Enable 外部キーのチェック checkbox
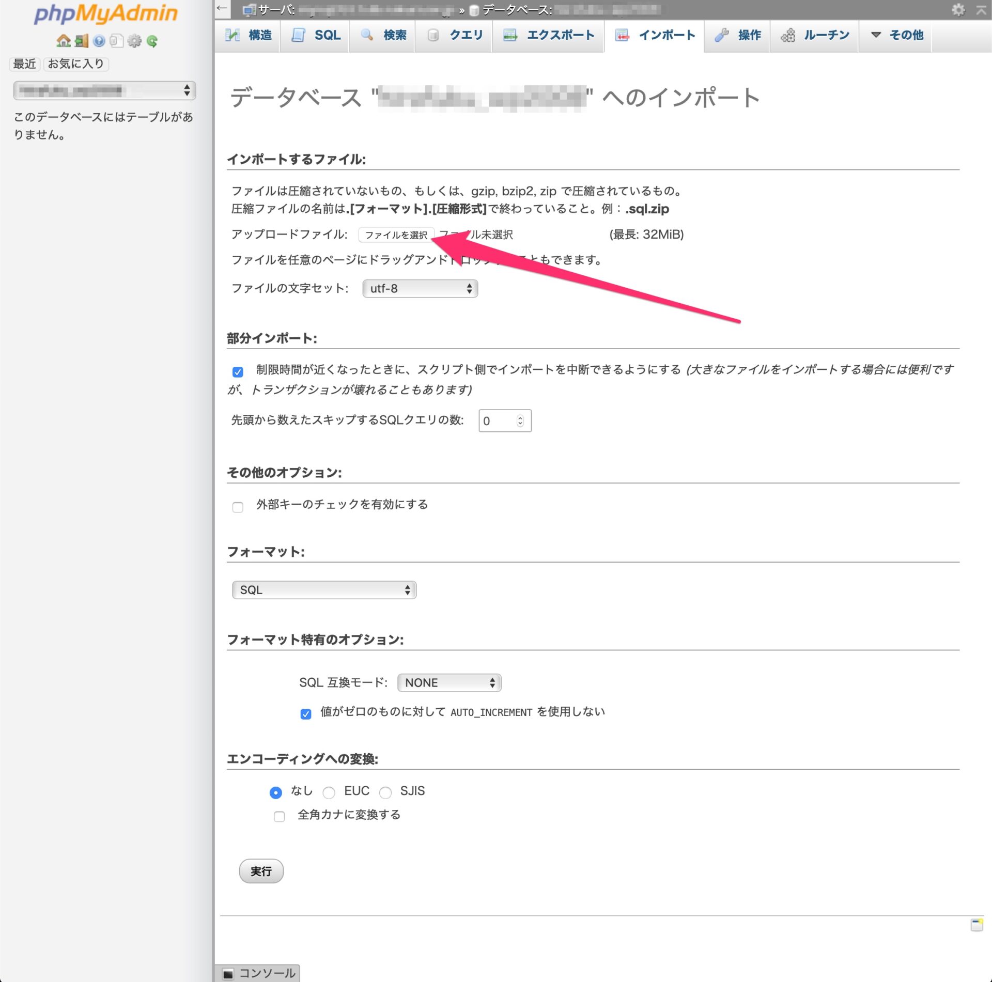This screenshot has height=982, width=992. (x=238, y=507)
